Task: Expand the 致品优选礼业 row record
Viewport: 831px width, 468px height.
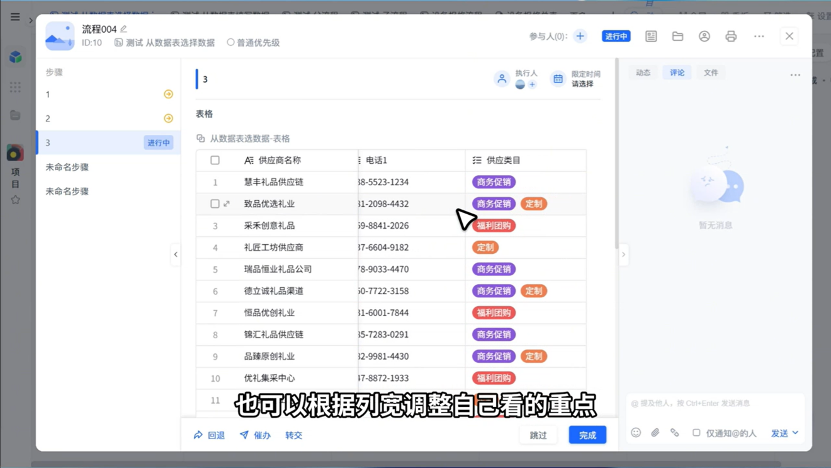Action: point(227,204)
